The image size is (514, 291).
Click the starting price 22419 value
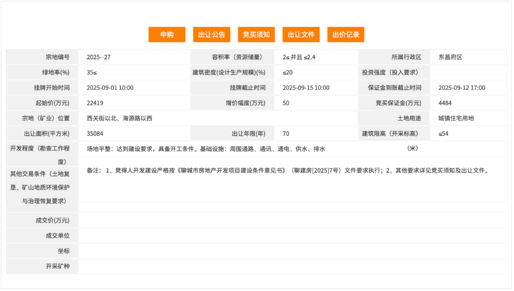93,103
